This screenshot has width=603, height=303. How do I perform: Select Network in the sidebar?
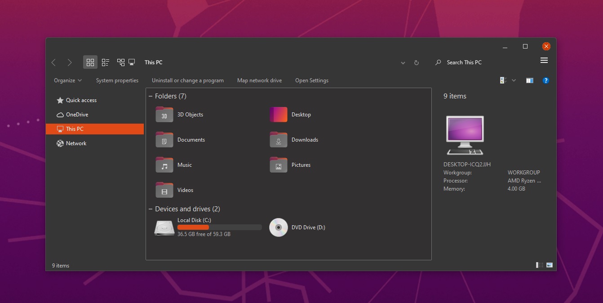pyautogui.click(x=75, y=143)
